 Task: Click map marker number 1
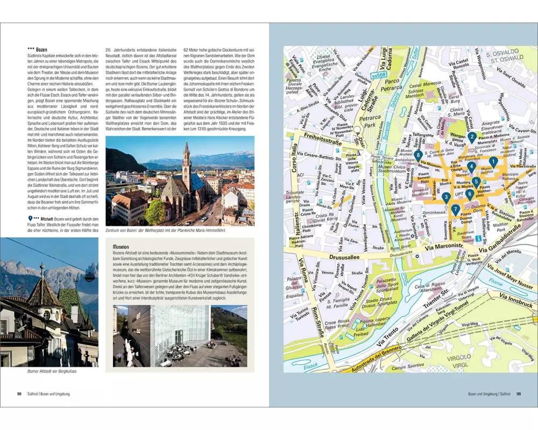point(493,161)
